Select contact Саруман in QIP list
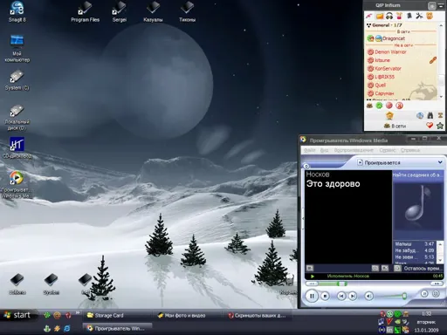 384,93
